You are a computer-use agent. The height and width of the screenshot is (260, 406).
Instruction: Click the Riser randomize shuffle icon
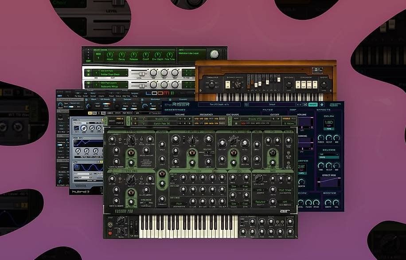(305, 104)
